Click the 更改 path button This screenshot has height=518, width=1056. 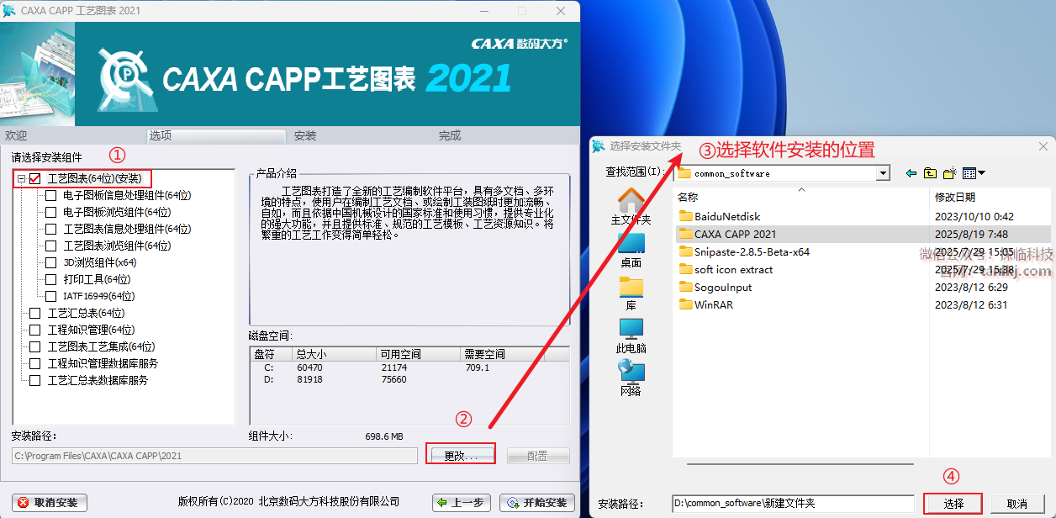click(x=460, y=455)
